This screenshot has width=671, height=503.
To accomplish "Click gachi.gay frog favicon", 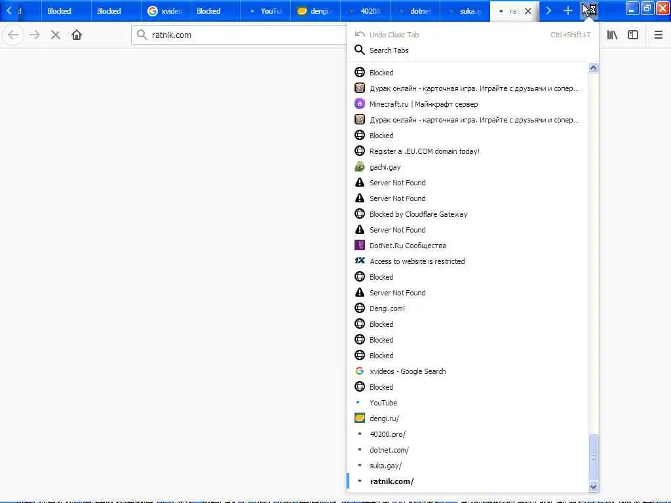I will coord(360,167).
